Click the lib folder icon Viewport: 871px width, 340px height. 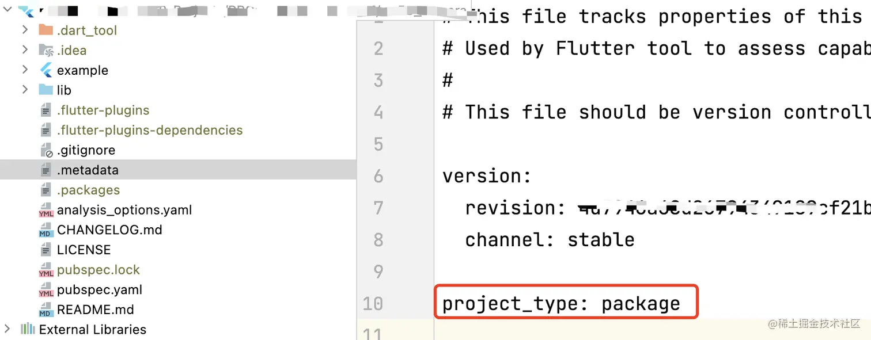click(x=46, y=90)
